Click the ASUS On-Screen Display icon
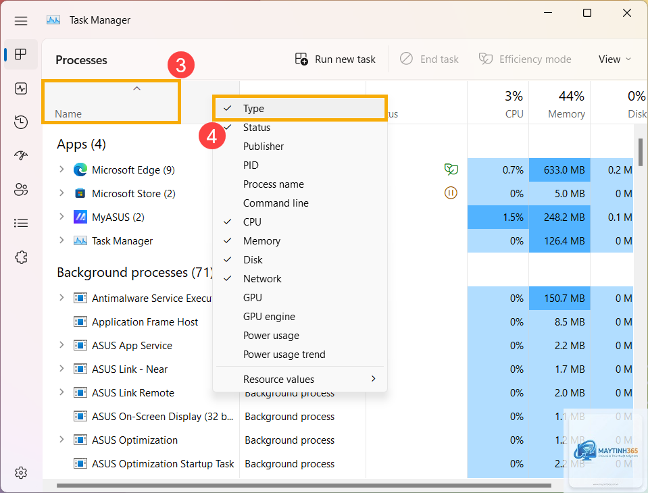This screenshot has width=648, height=493. (x=80, y=416)
